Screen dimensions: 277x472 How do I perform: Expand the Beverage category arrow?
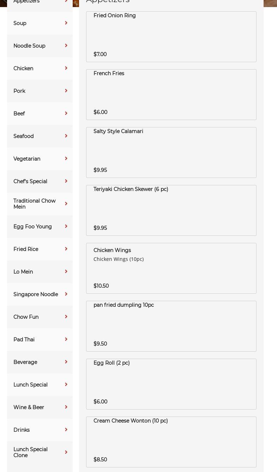(x=66, y=362)
